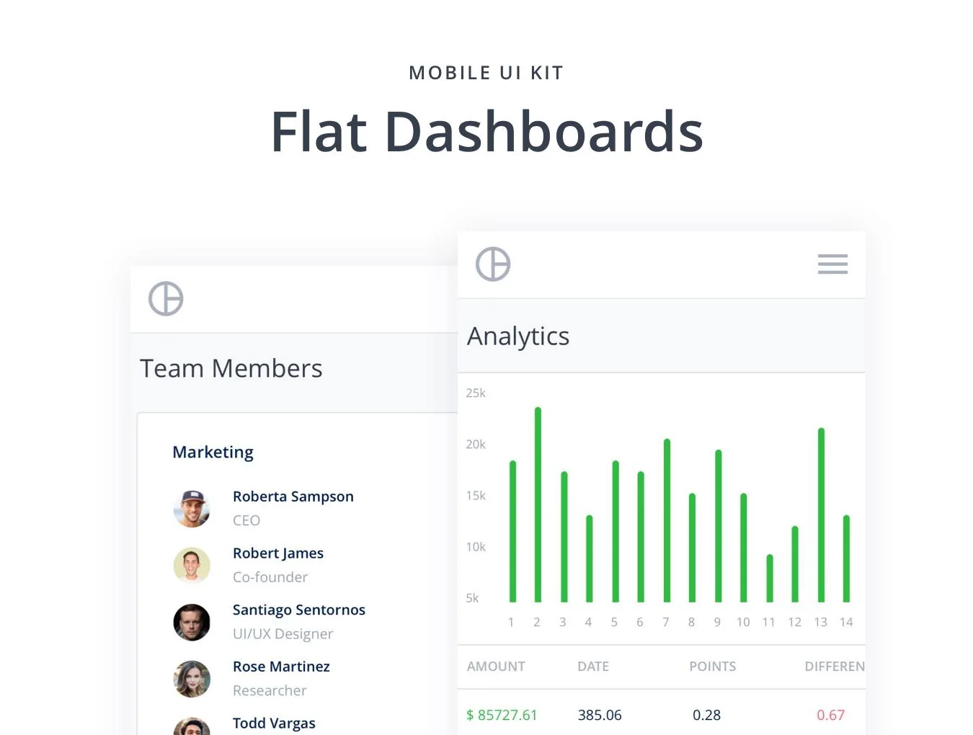The height and width of the screenshot is (735, 973).
Task: Select Santiago Sentornos's avatar picture
Action: [x=192, y=623]
